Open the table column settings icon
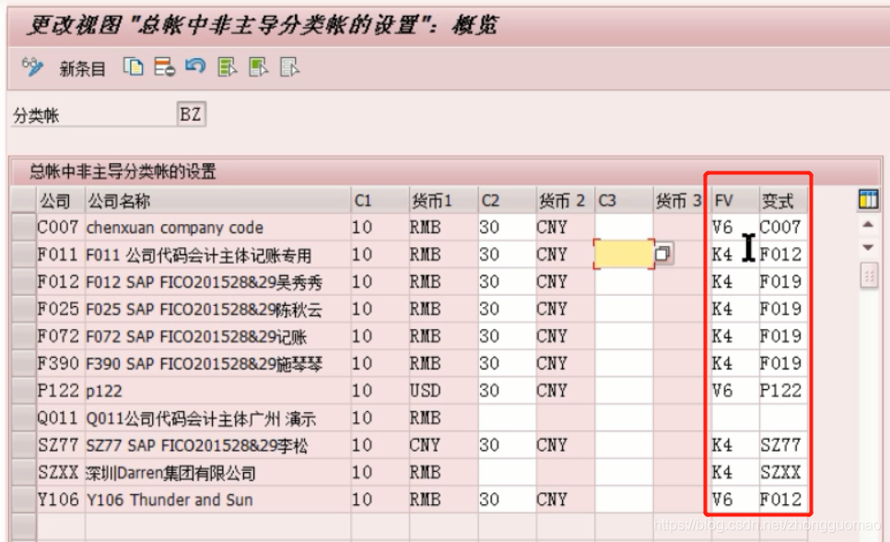This screenshot has height=542, width=890. pos(868,199)
